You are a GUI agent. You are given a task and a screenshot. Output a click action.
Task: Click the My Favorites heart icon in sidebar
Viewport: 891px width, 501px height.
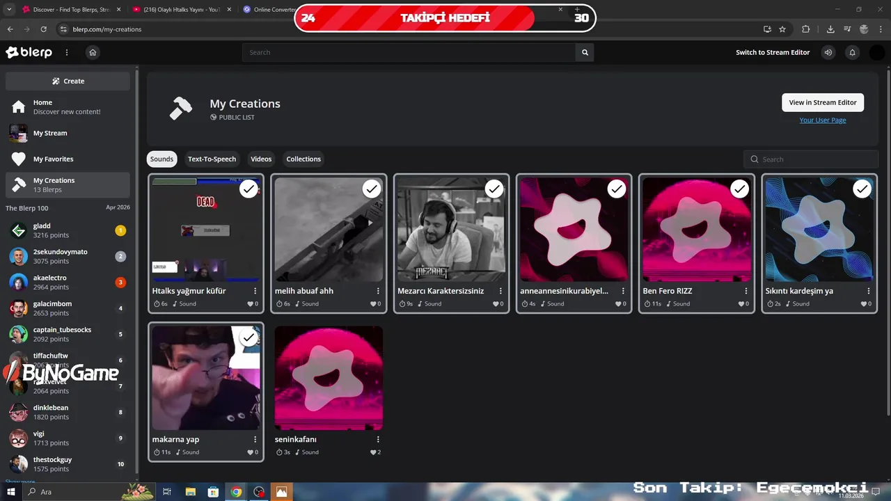click(19, 159)
